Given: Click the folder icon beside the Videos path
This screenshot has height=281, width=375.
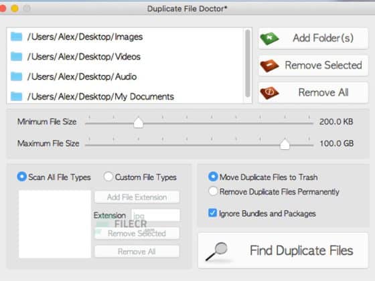Looking at the screenshot, I should pyautogui.click(x=17, y=56).
